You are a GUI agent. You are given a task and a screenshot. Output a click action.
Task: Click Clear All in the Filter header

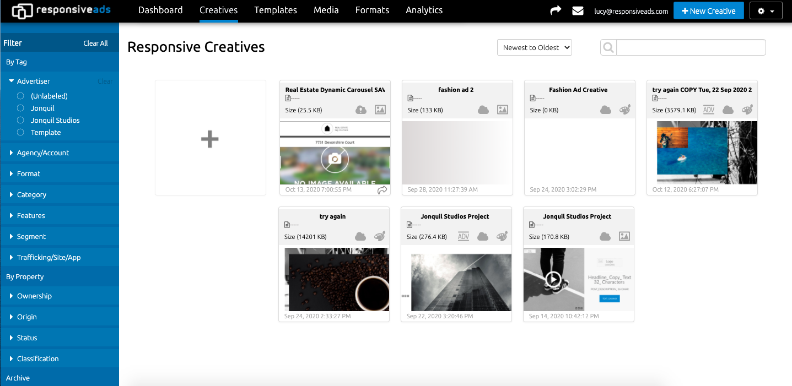click(x=96, y=43)
